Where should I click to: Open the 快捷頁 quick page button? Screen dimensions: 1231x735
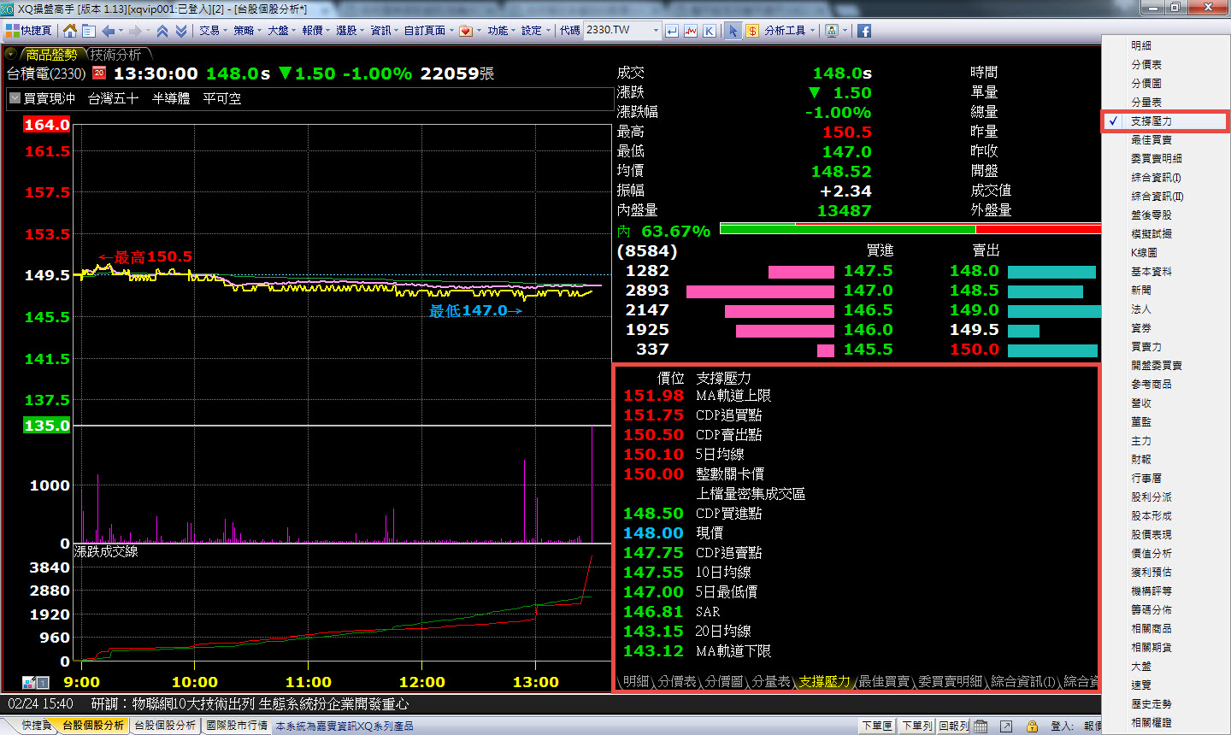(x=29, y=31)
